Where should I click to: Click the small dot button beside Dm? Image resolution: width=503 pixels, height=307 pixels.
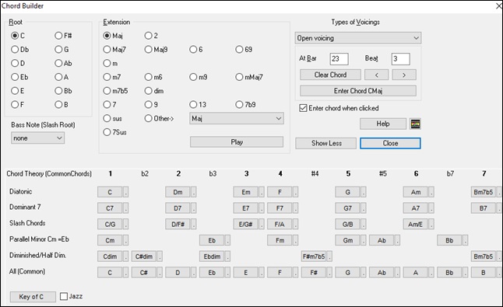coord(194,192)
